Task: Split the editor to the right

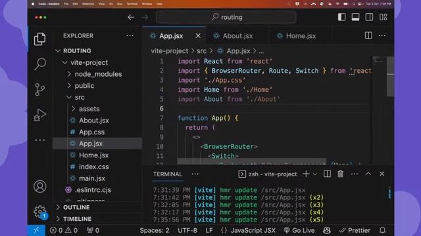Action: pos(368,35)
